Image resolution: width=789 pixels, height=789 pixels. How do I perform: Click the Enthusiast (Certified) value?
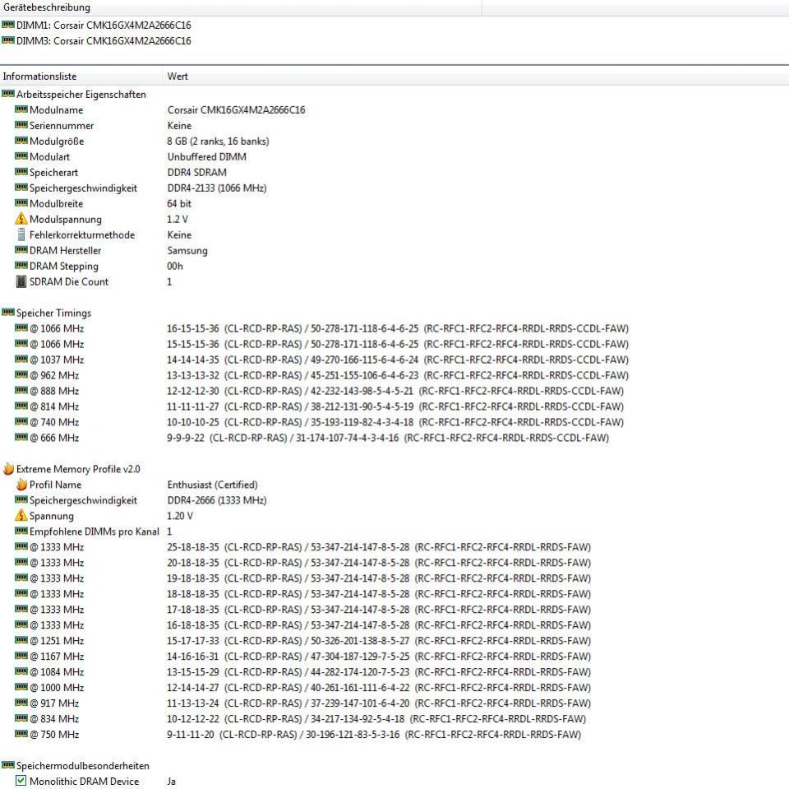(212, 485)
